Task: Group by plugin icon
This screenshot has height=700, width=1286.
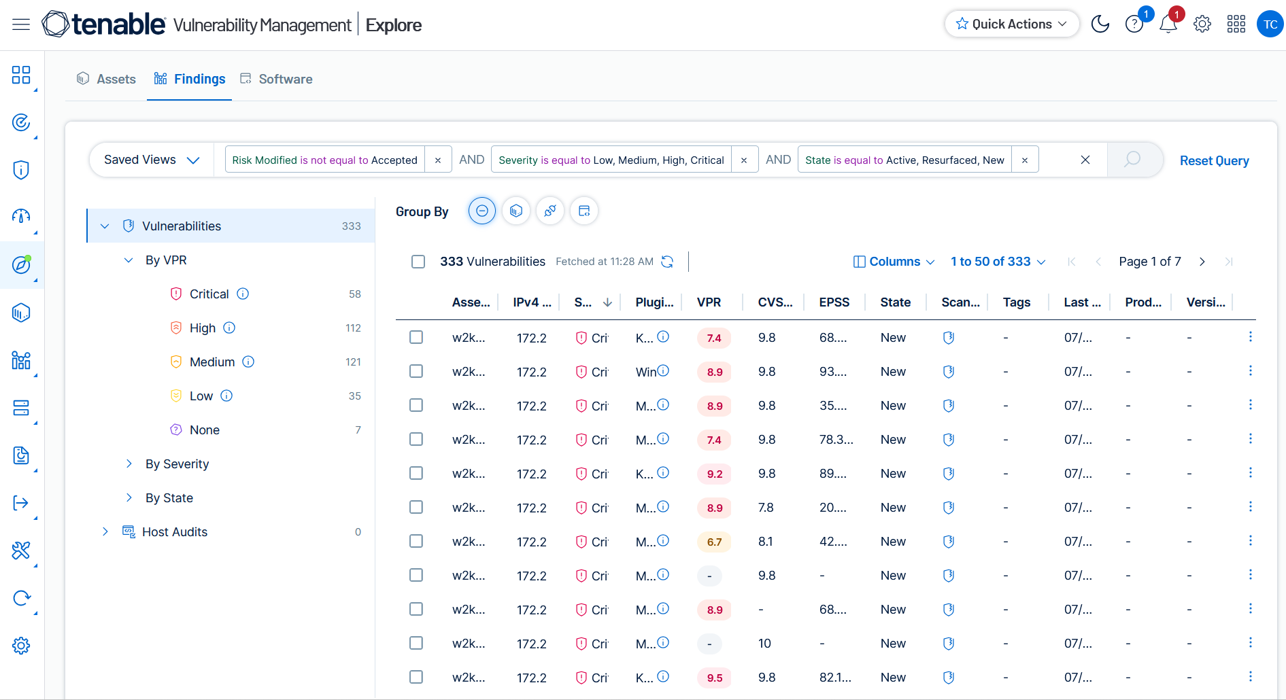Action: [x=549, y=211]
